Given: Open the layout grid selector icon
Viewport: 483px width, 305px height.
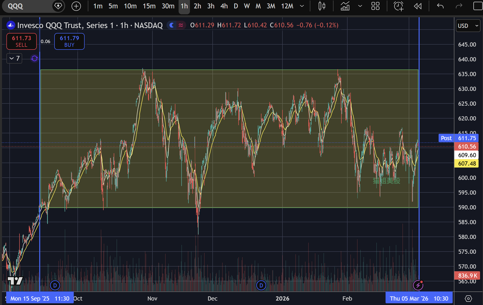Looking at the screenshot, I should 376,6.
